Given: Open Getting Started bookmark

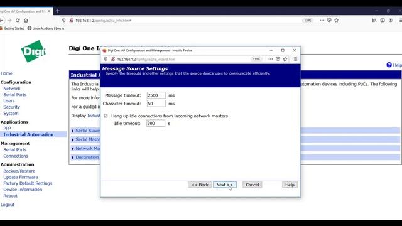Looking at the screenshot, I should pos(13,28).
